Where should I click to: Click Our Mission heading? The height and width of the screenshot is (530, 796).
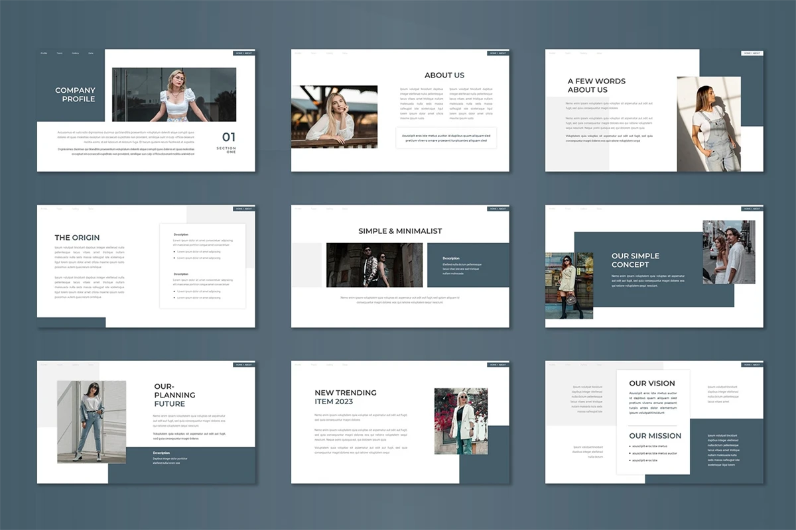pos(655,436)
